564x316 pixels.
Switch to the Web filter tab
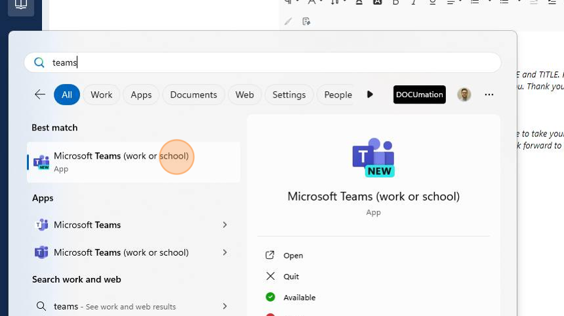[245, 94]
